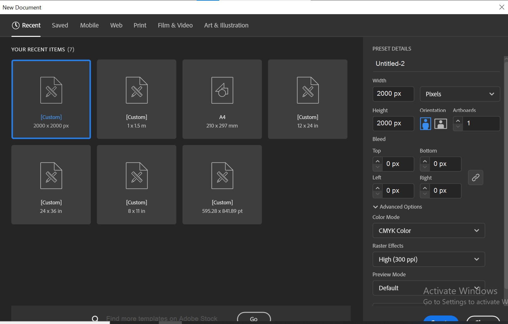Click the Artboards number field

pos(481,123)
